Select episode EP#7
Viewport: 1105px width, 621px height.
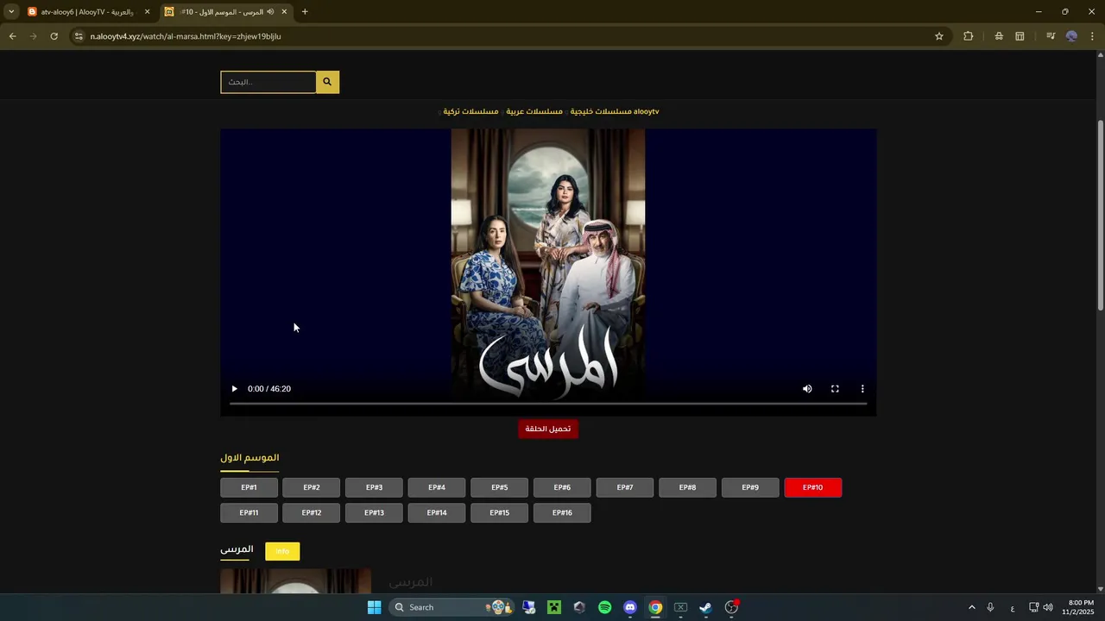pyautogui.click(x=625, y=487)
